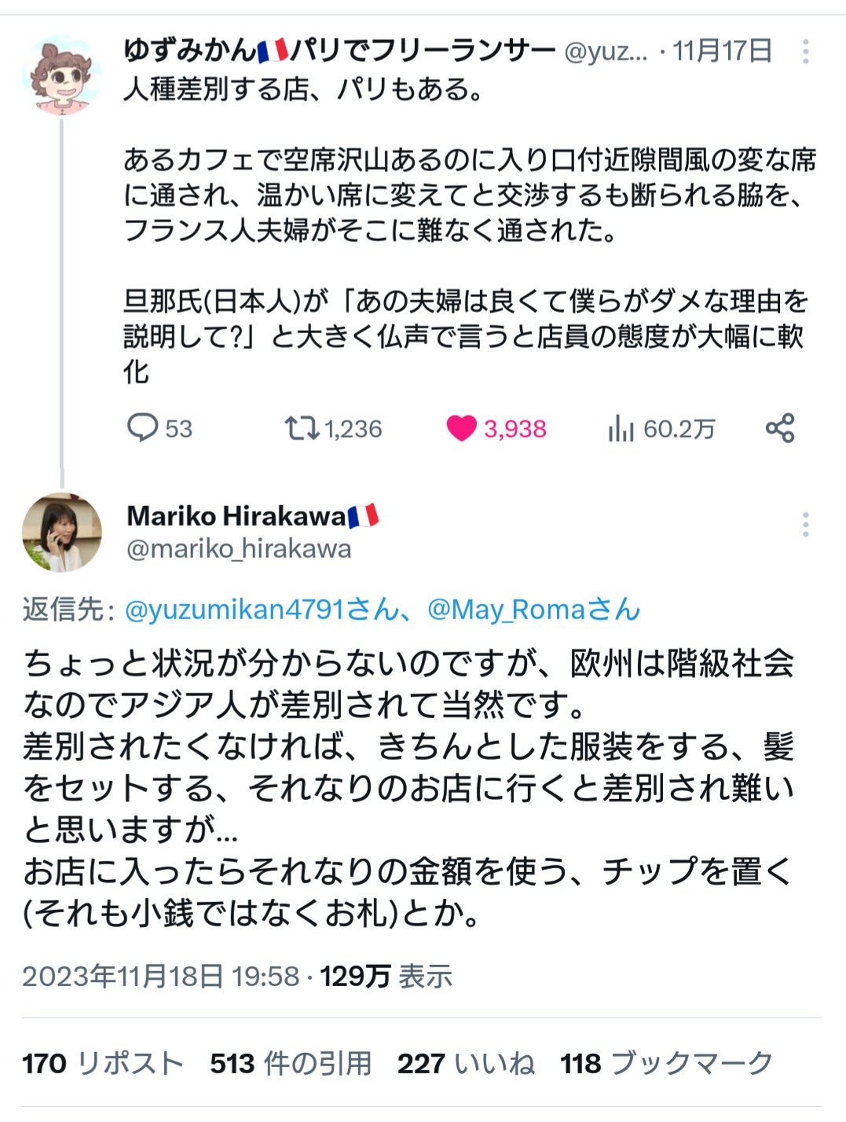Click the 11月17日 date on first tweet
The height and width of the screenshot is (1122, 846).
tap(723, 52)
